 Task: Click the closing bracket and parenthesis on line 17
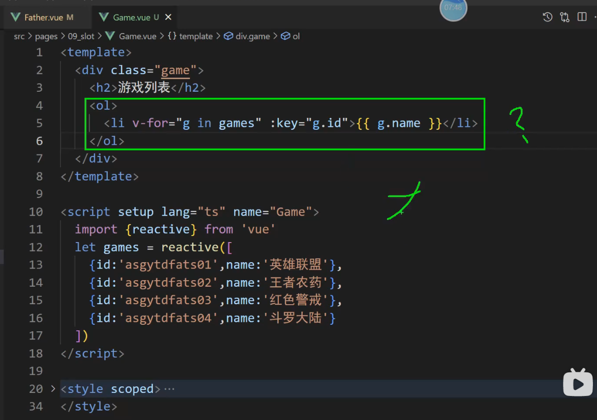coord(82,335)
